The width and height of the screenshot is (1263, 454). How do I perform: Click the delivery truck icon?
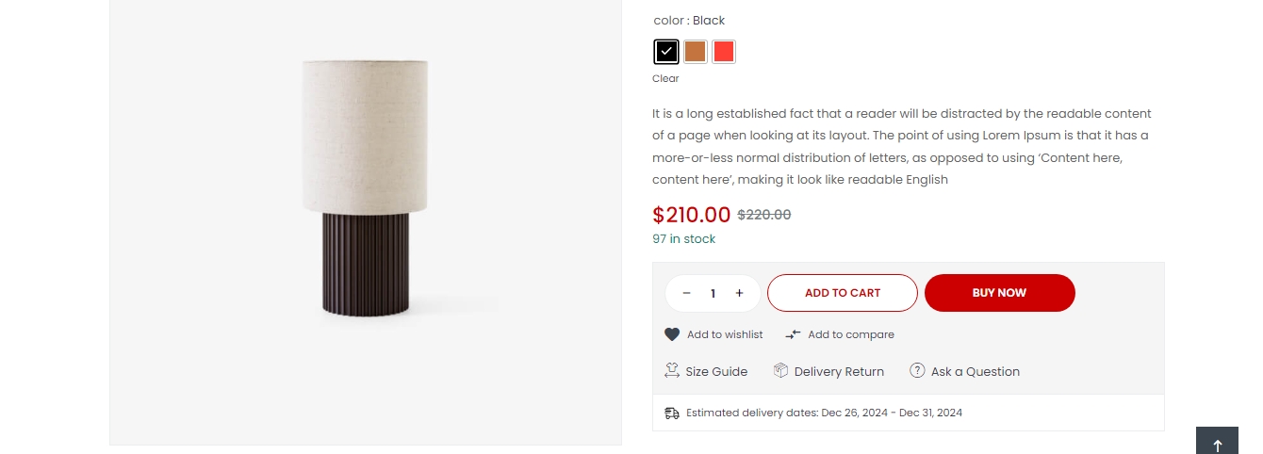point(672,413)
